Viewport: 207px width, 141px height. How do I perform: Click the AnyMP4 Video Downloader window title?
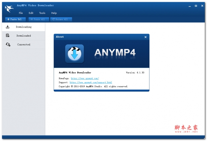point(35,6)
